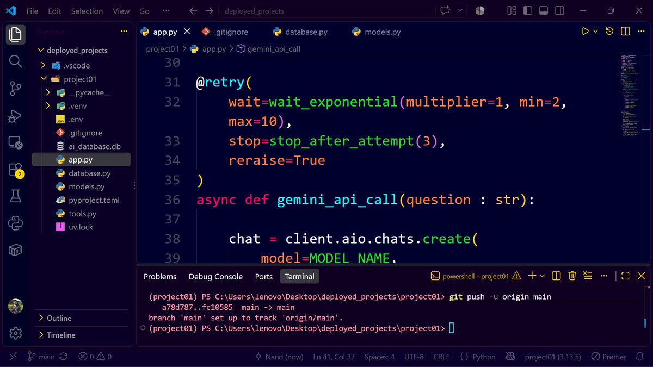The image size is (653, 367).
Task: Open the Accounts avatar menu
Action: [x=15, y=306]
